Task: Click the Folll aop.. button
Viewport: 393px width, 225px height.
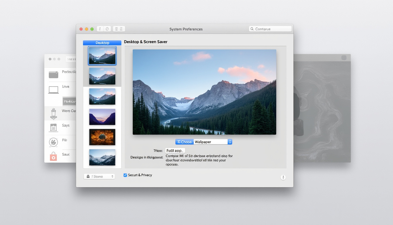Action: tap(175, 151)
